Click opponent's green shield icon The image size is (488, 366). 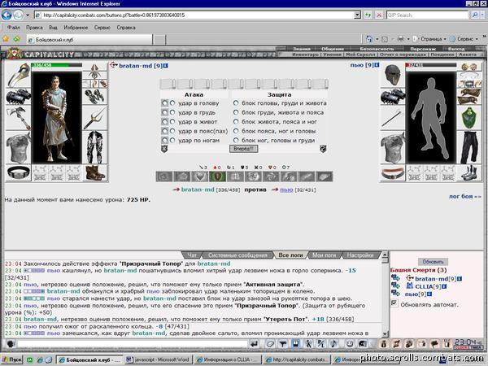[469, 118]
